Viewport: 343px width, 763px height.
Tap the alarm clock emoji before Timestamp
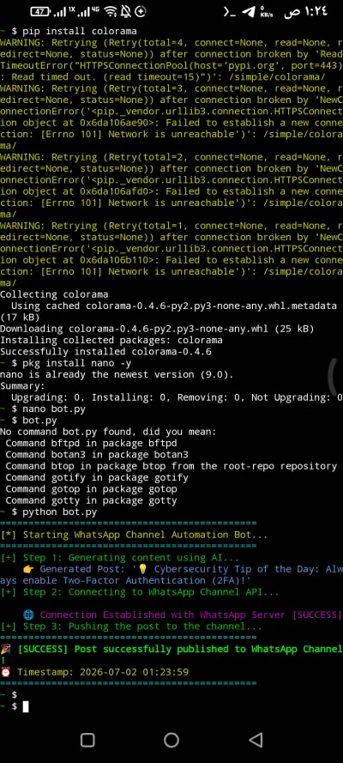pyautogui.click(x=5, y=672)
